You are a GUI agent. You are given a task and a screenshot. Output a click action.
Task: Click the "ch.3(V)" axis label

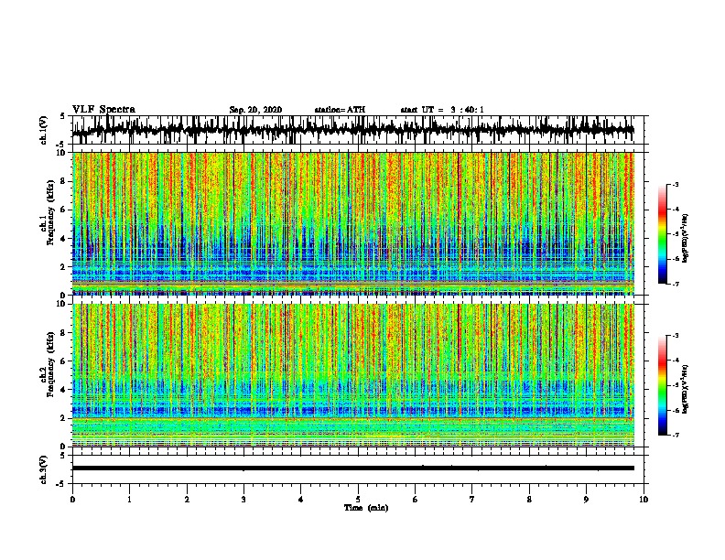point(44,469)
